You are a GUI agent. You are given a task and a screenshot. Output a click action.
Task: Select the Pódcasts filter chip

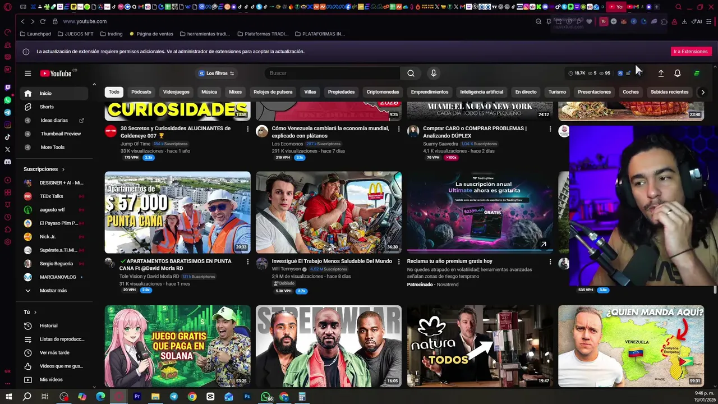click(141, 92)
